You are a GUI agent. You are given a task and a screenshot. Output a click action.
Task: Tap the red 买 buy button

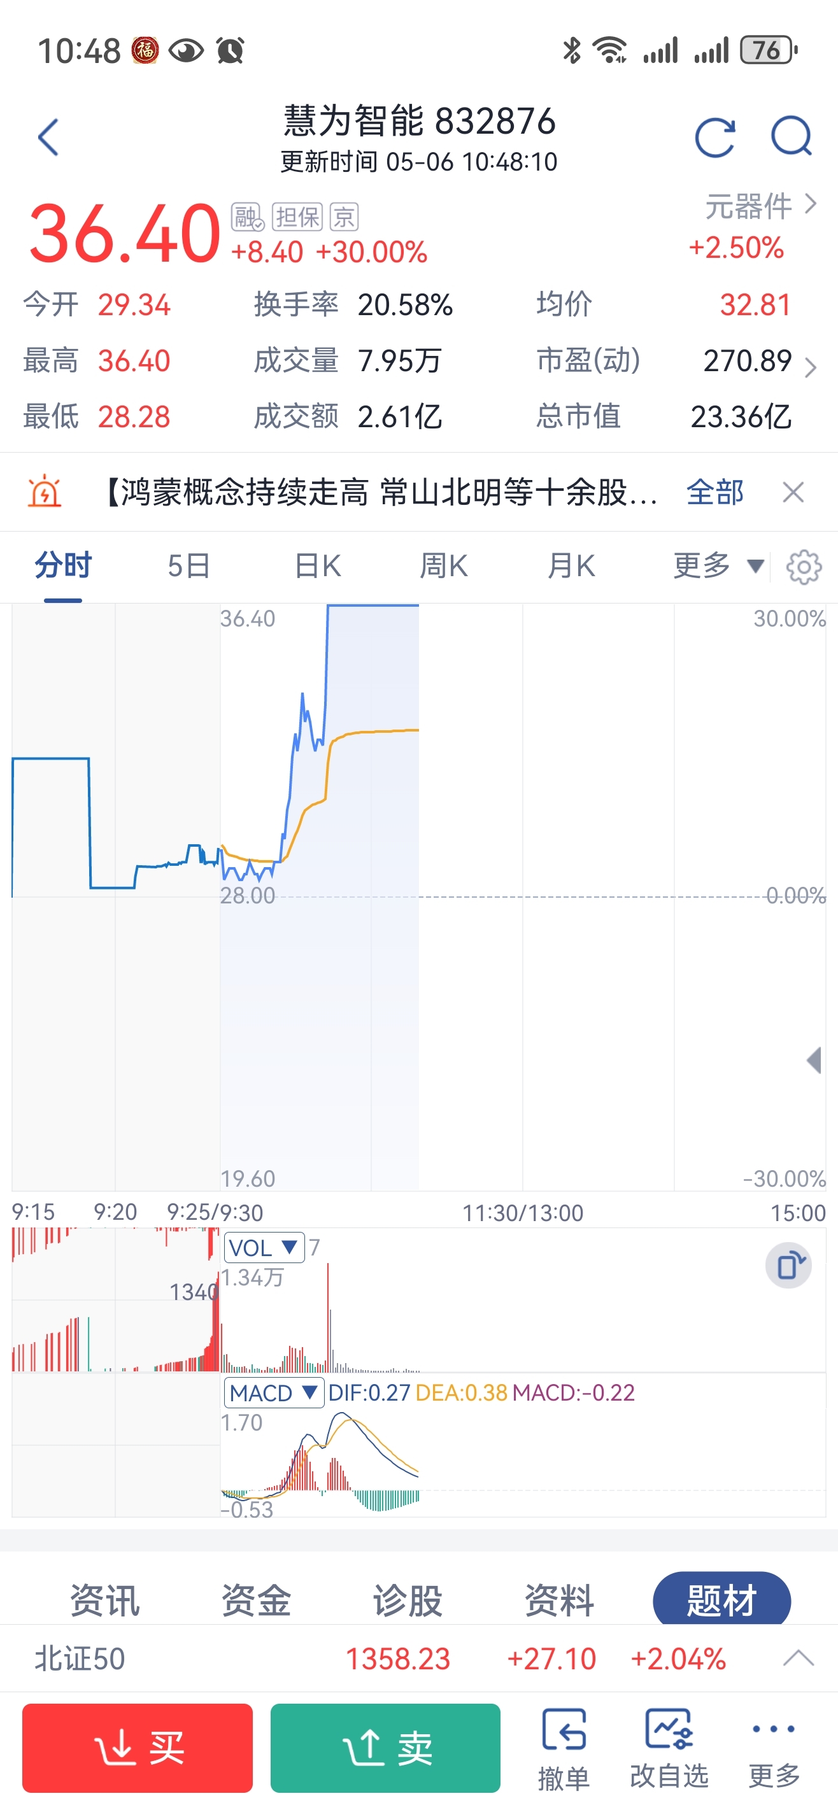pyautogui.click(x=137, y=1748)
